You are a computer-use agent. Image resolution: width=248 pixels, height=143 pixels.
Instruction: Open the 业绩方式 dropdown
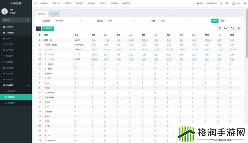click(x=68, y=21)
